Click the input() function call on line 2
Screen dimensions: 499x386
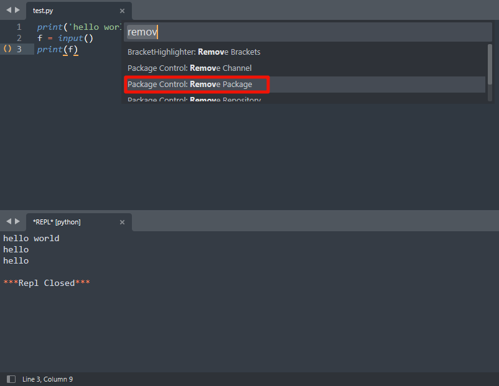(72, 38)
